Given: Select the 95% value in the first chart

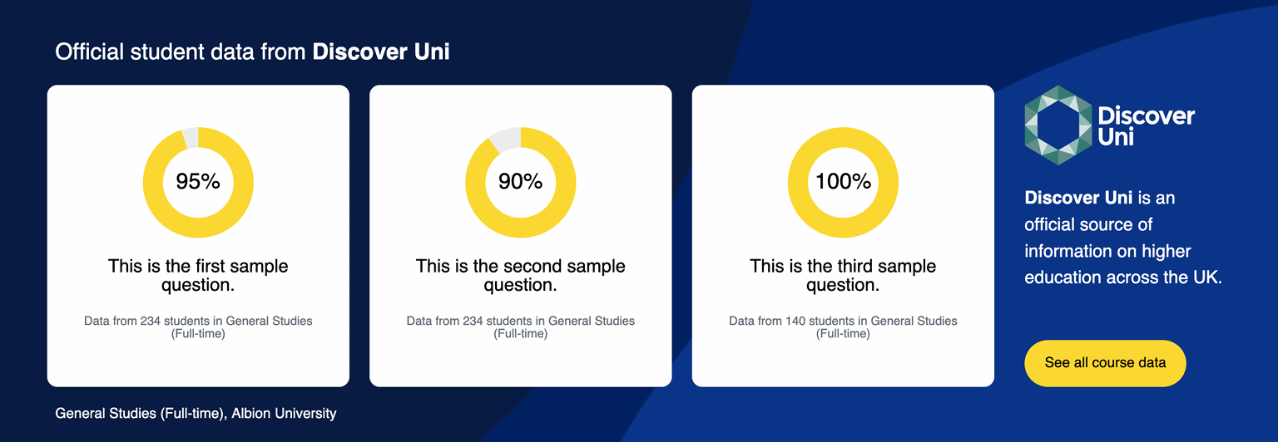Looking at the screenshot, I should (198, 181).
